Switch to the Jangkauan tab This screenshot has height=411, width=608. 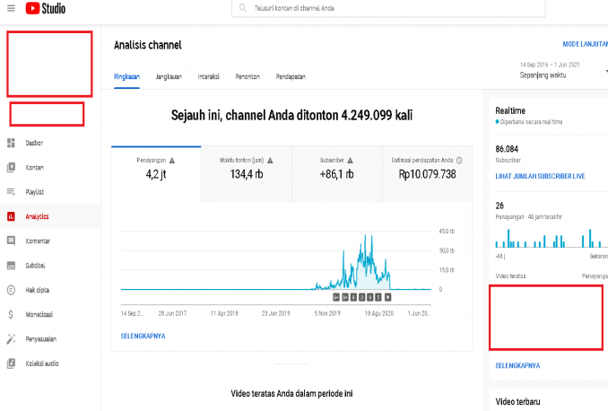pyautogui.click(x=169, y=77)
